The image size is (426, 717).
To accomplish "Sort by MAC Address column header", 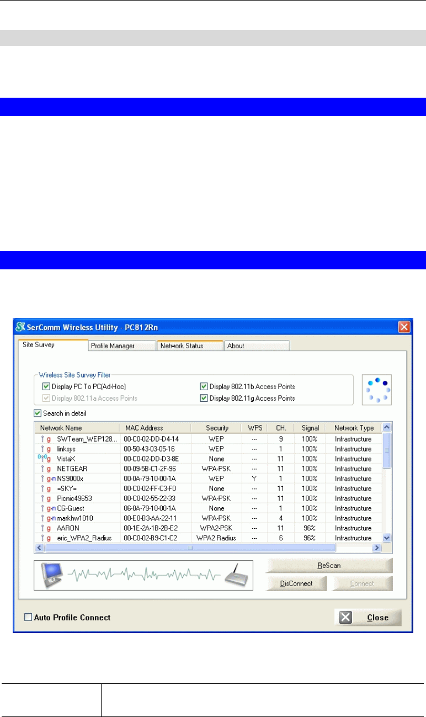I will tap(155, 428).
